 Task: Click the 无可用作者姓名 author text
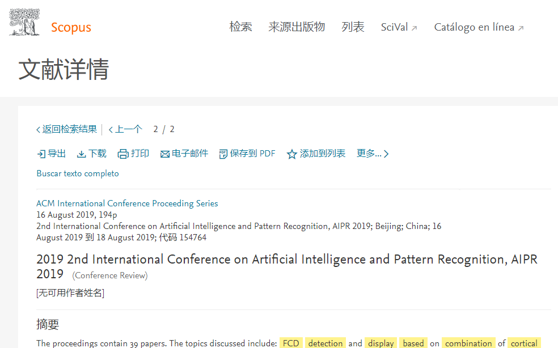click(70, 293)
